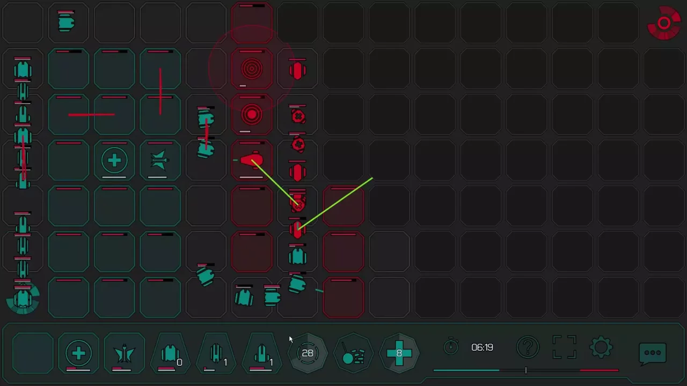Click the territory balance progress bar
Screen dimensions: 687x386
525,370
